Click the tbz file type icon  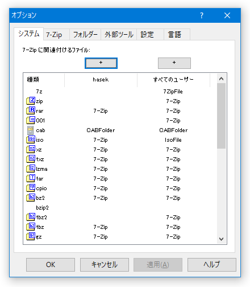tap(31, 227)
